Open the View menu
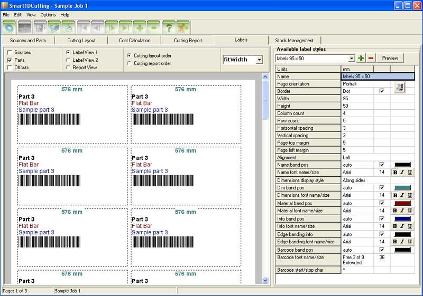The height and width of the screenshot is (296, 423). pos(31,15)
